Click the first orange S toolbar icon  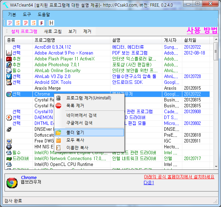tap(18, 23)
